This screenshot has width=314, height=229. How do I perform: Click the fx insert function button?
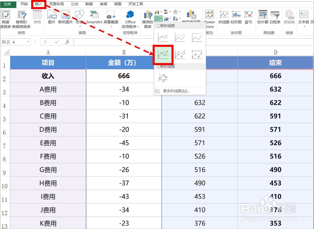pos(68,42)
